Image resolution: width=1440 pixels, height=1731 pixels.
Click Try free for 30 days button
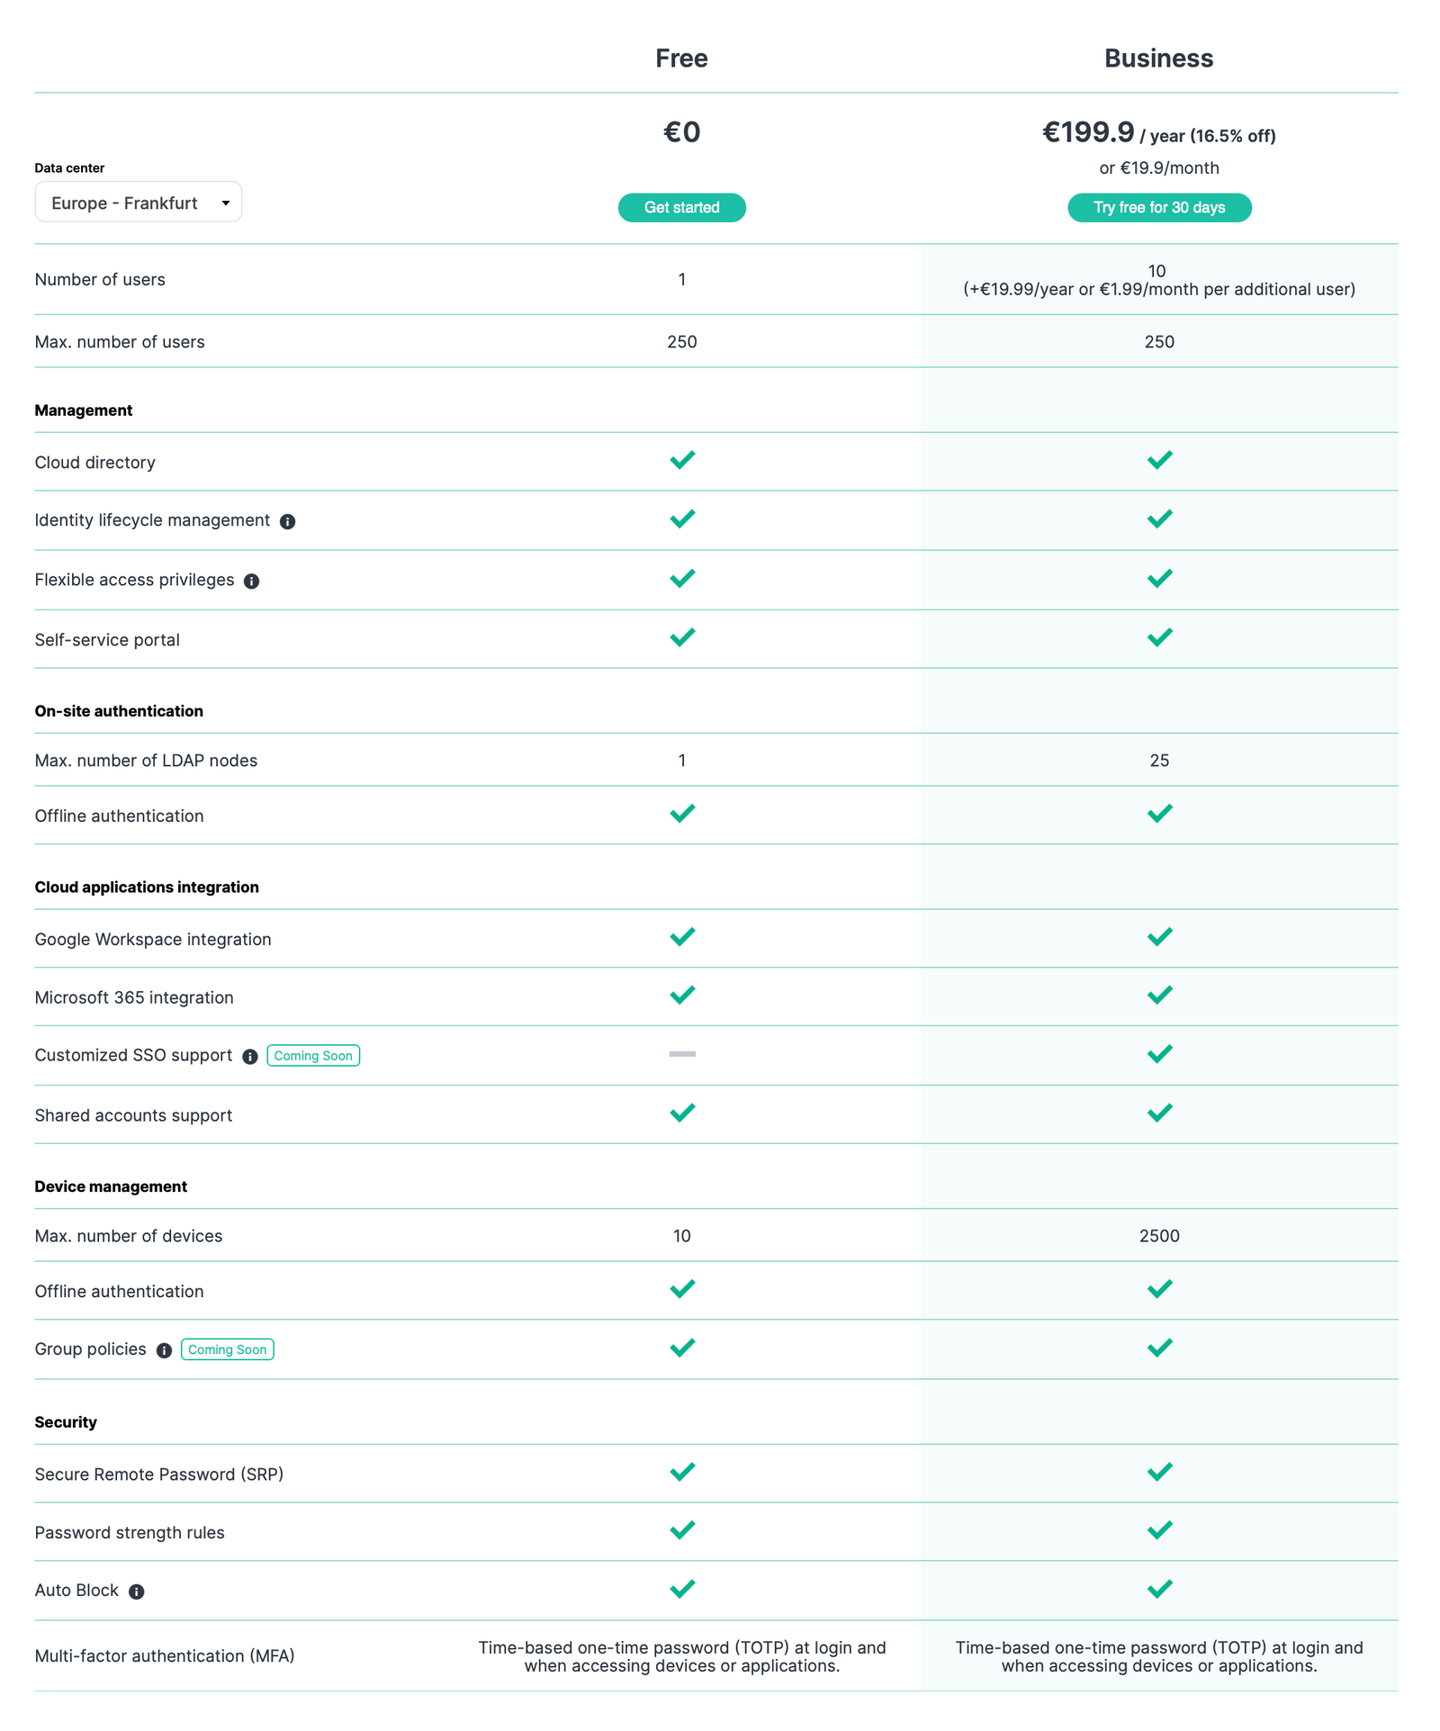[1158, 208]
